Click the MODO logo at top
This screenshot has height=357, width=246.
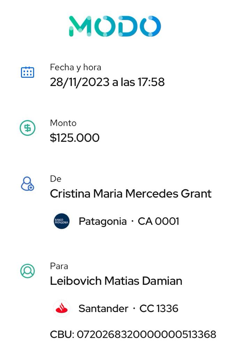[115, 26]
